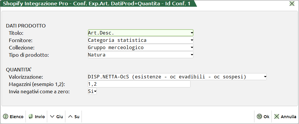Open the Collezione dropdown arrow
This screenshot has height=124, width=299.
191,47
